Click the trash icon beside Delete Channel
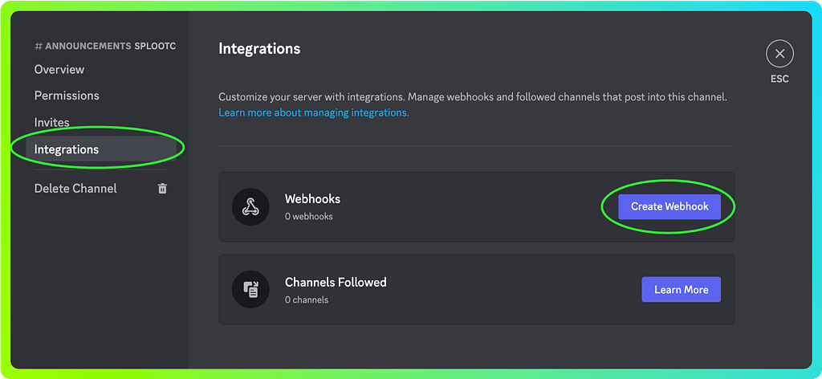This screenshot has width=822, height=379. 162,189
